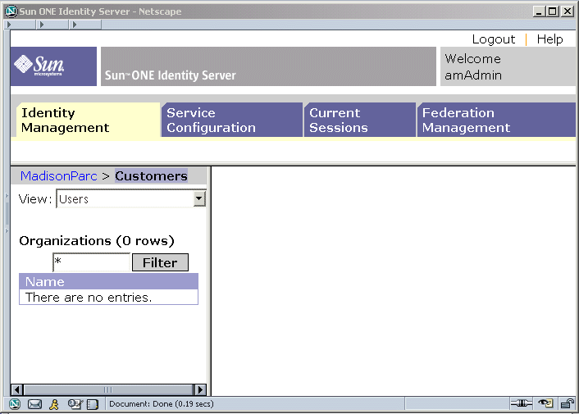The image size is (579, 414).
Task: Click the 'Sun ONE Identity Server' banner
Action: [268, 66]
